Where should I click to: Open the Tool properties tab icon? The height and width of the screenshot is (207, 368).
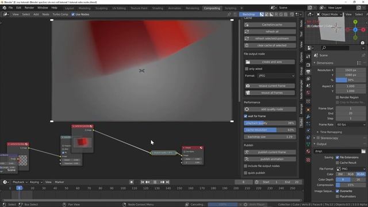pyautogui.click(x=308, y=56)
